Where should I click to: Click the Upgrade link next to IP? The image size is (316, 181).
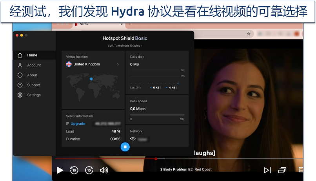(x=78, y=124)
